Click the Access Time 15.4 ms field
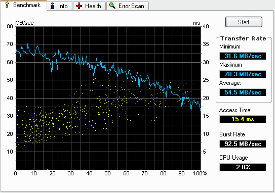275x193 pixels. (x=243, y=119)
